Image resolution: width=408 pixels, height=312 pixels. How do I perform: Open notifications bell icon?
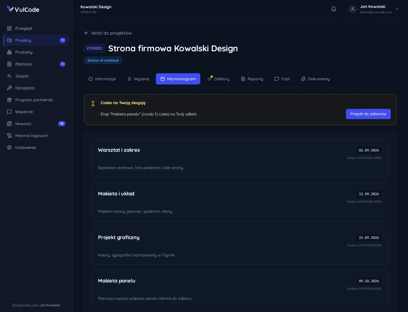coord(334,9)
